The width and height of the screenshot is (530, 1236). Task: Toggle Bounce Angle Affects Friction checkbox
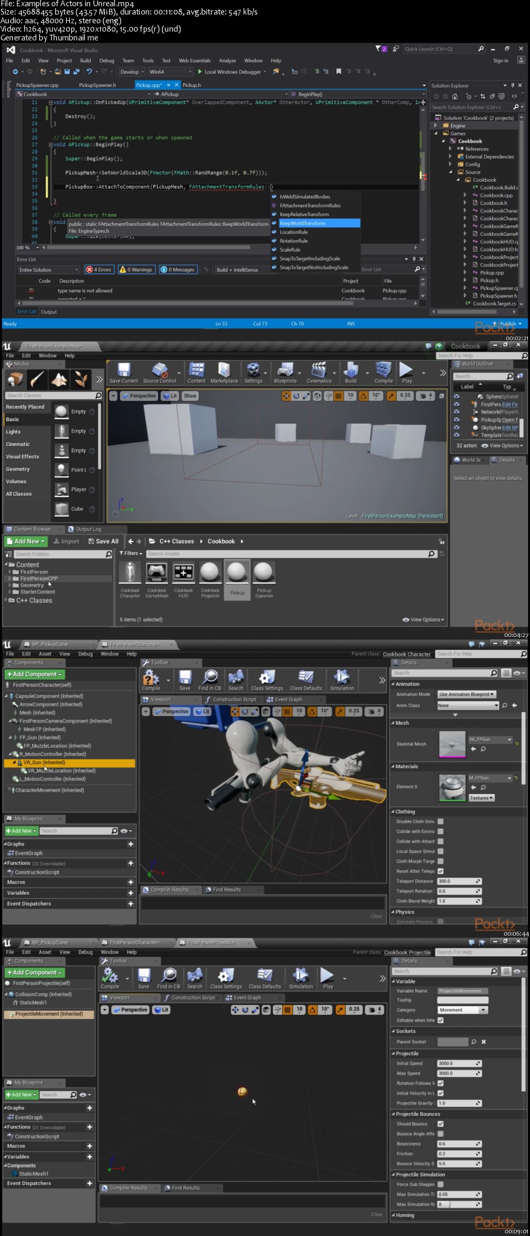(x=440, y=1133)
